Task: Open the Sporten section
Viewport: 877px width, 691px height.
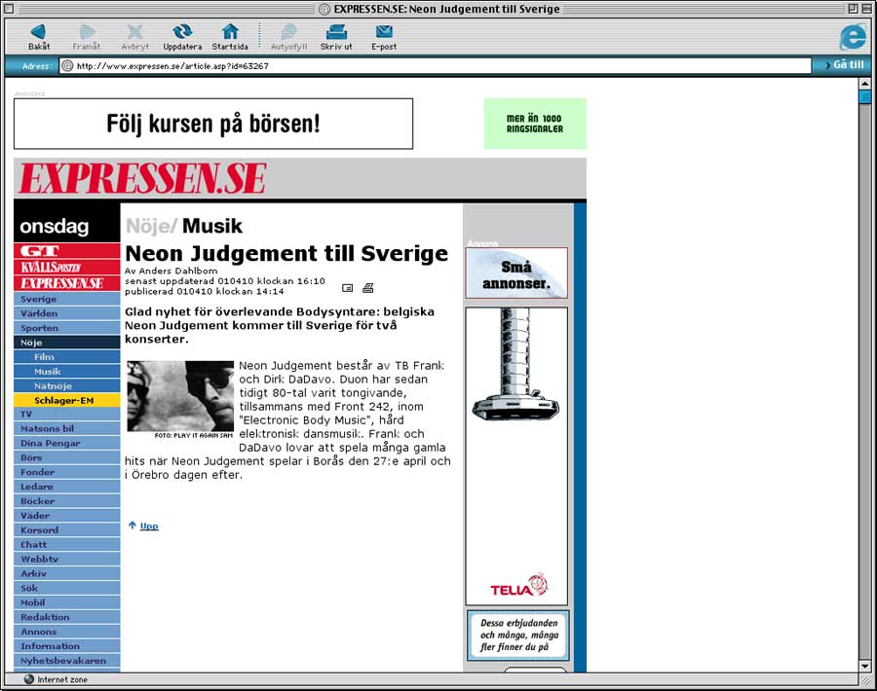Action: point(67,328)
